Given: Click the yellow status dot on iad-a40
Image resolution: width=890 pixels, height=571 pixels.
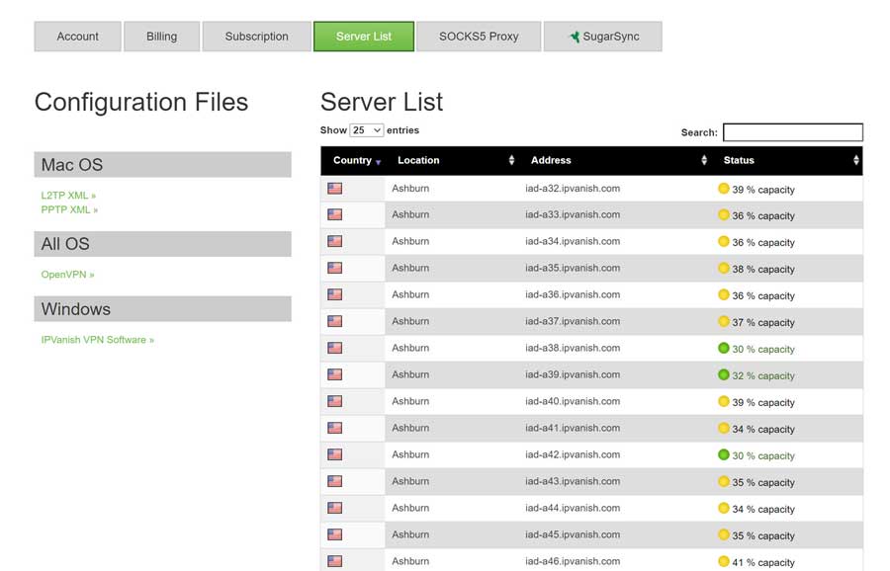Looking at the screenshot, I should [724, 401].
